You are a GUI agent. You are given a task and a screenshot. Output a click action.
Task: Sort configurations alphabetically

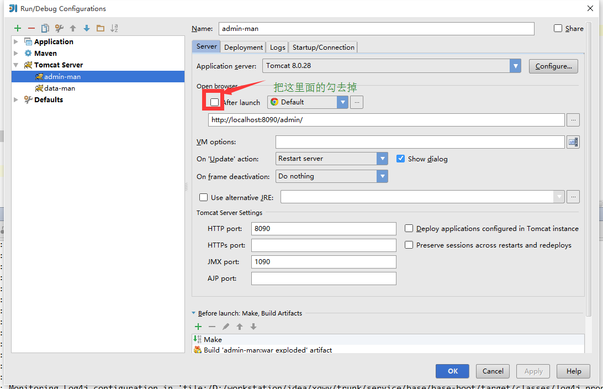click(x=114, y=28)
